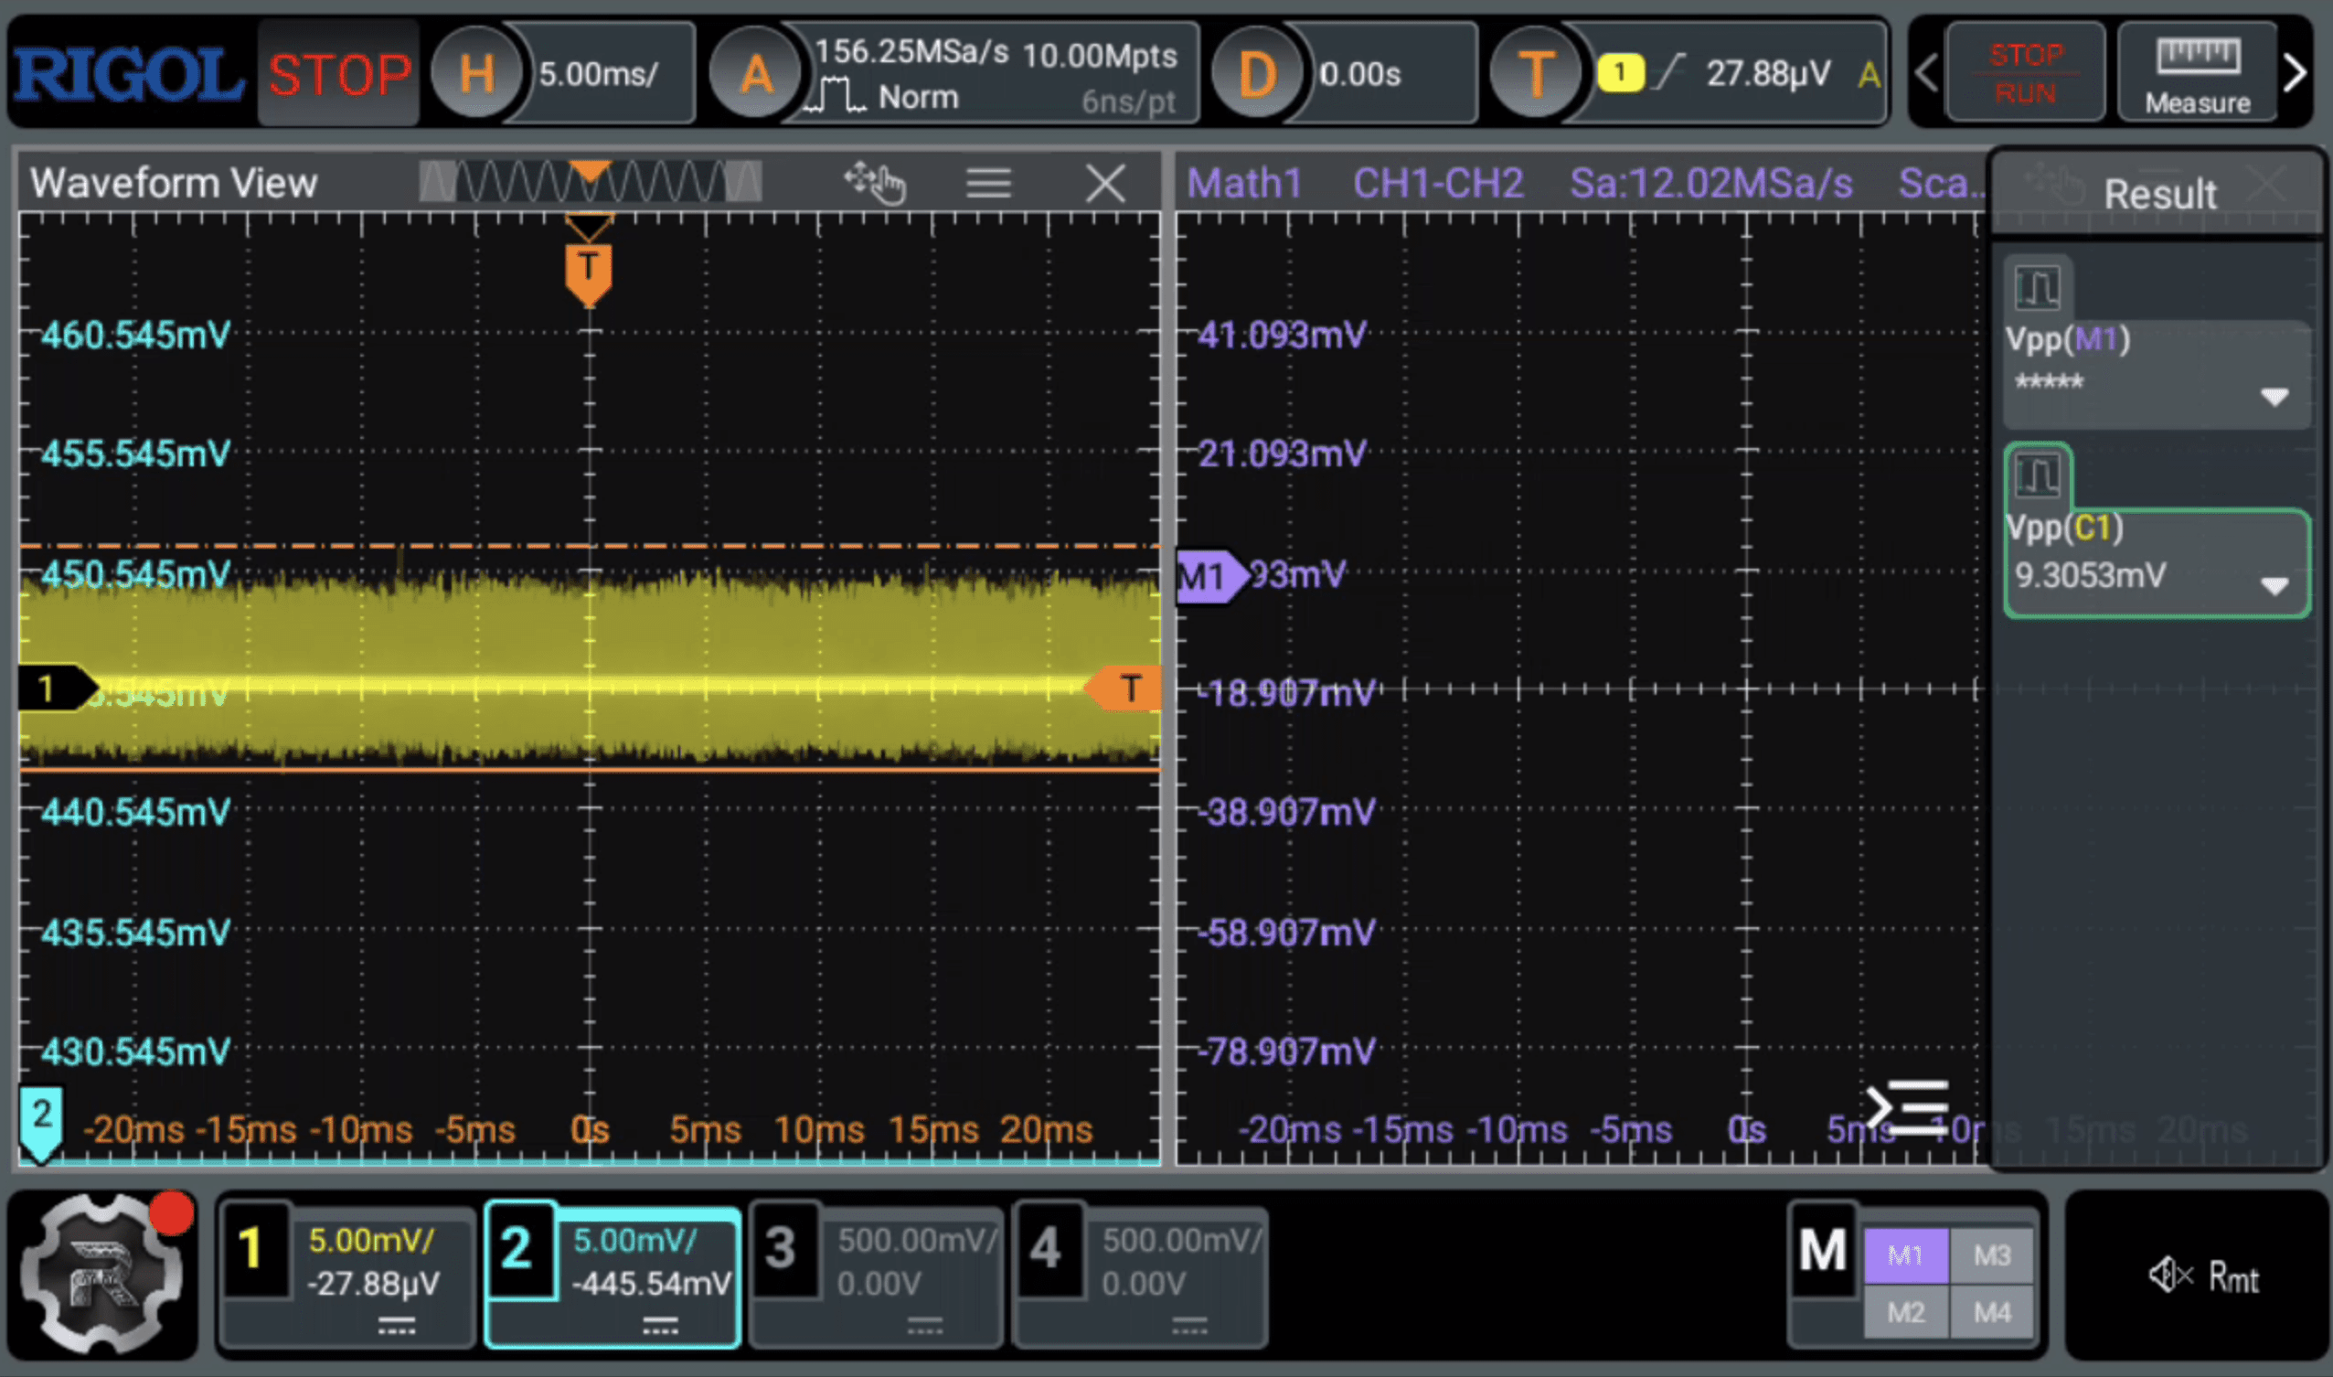The image size is (2333, 1377).
Task: Expand the Vpp(M1) result dropdown arrow
Action: [x=2274, y=396]
